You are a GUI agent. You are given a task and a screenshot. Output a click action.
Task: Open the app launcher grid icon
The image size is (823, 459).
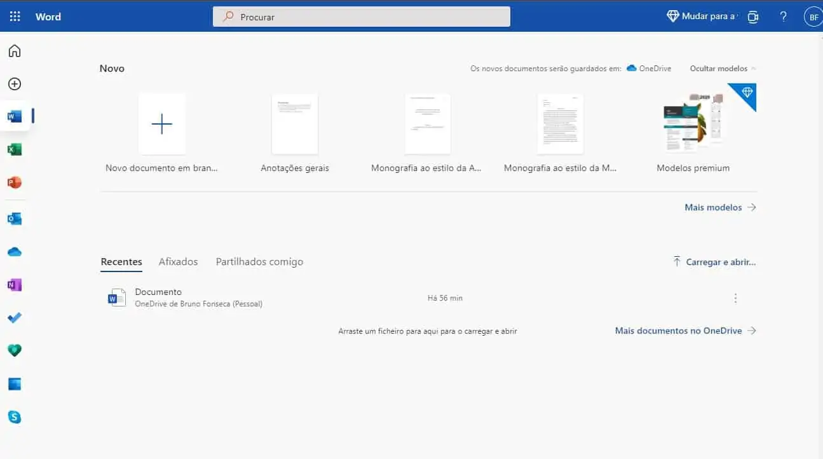15,17
